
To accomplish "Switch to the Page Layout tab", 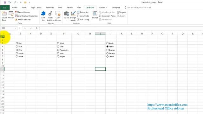I will (x=36, y=8).
